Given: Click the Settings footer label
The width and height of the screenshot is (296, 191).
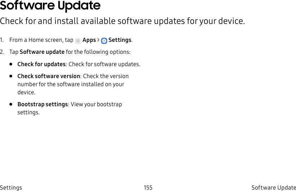Looking at the screenshot, I should (11, 187).
